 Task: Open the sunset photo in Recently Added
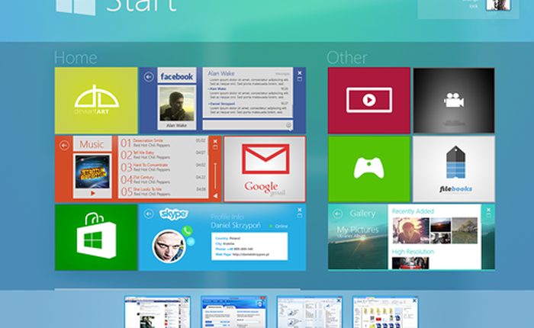(x=440, y=225)
